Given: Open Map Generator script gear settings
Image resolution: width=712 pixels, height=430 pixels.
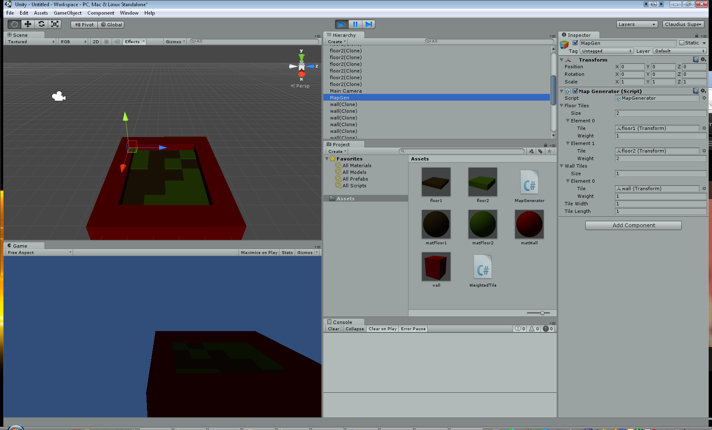Looking at the screenshot, I should (x=703, y=91).
